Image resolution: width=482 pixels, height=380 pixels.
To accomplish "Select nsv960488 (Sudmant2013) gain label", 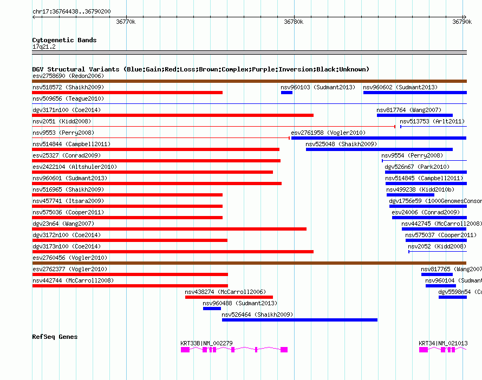I will [240, 303].
